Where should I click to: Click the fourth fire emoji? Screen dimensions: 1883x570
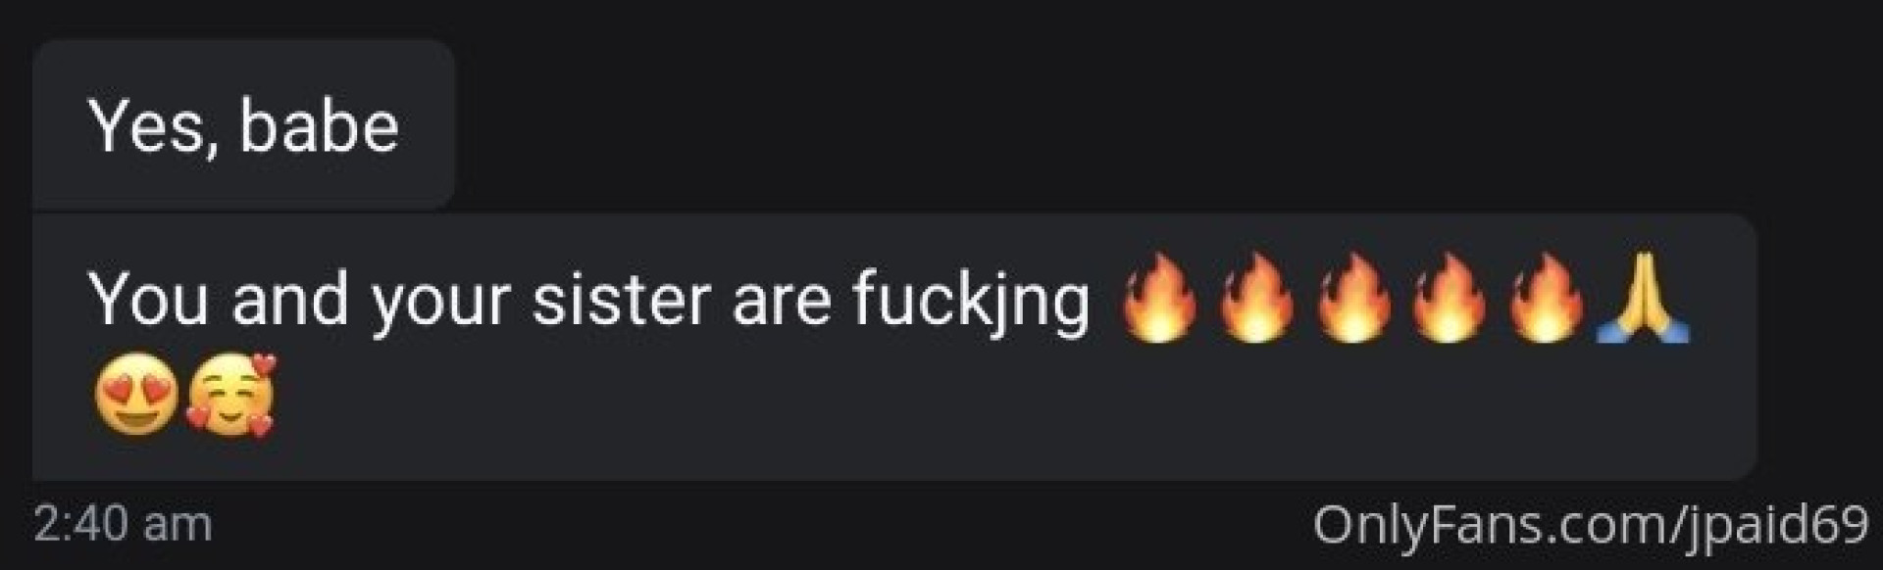(x=1450, y=299)
